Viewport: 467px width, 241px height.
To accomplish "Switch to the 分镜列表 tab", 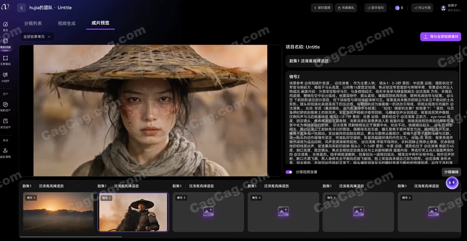I will [x=33, y=23].
